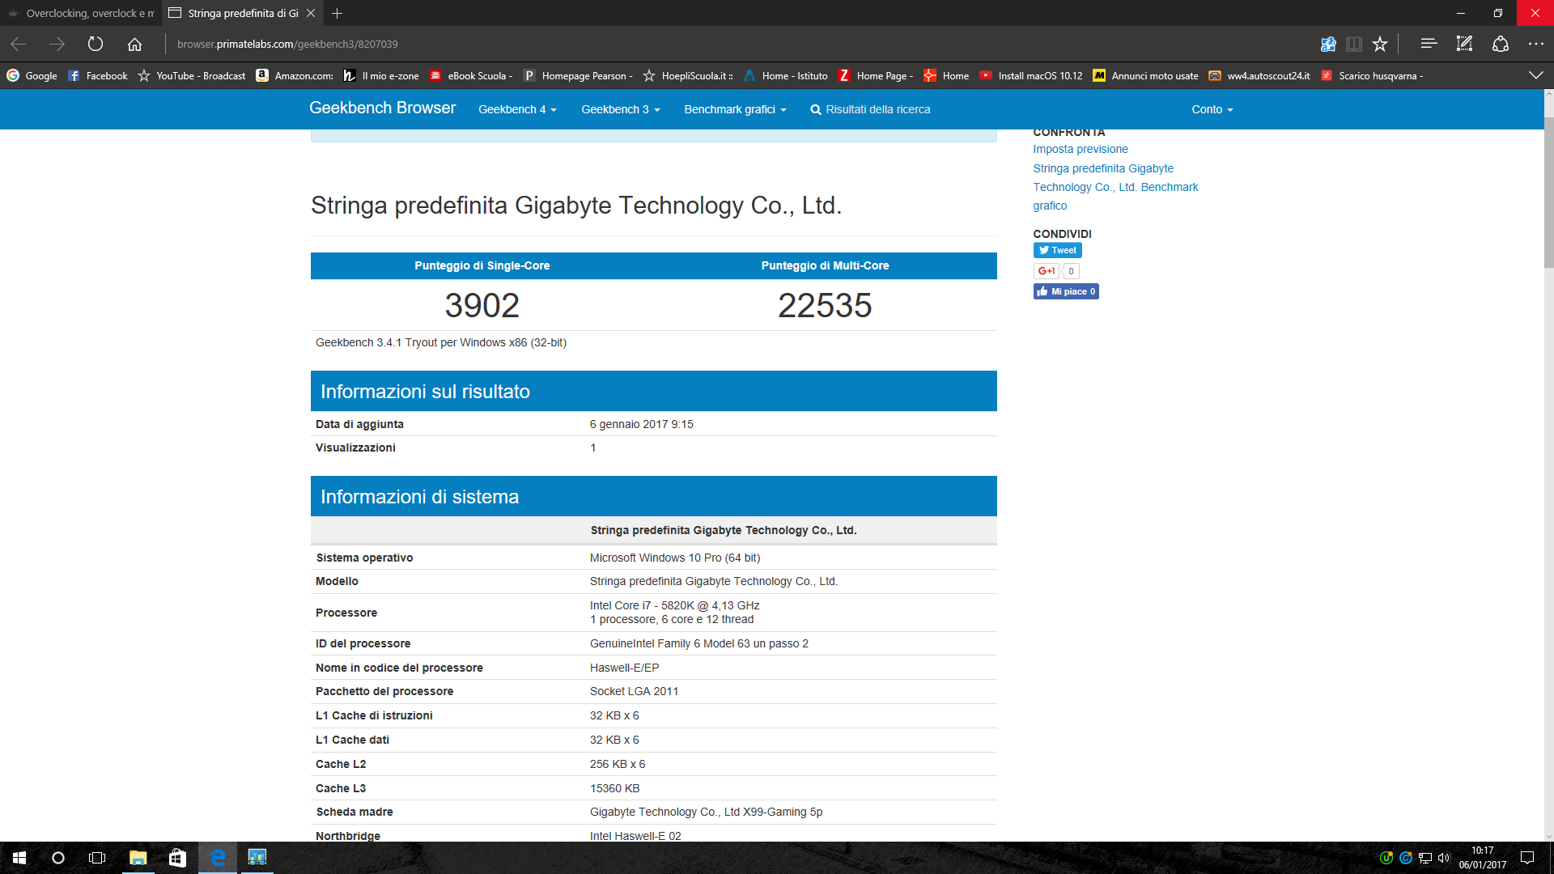
Task: Click the address bar URL
Action: tap(287, 45)
